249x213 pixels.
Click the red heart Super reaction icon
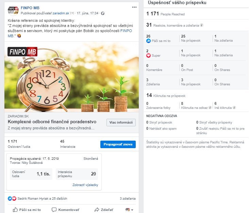(148, 55)
